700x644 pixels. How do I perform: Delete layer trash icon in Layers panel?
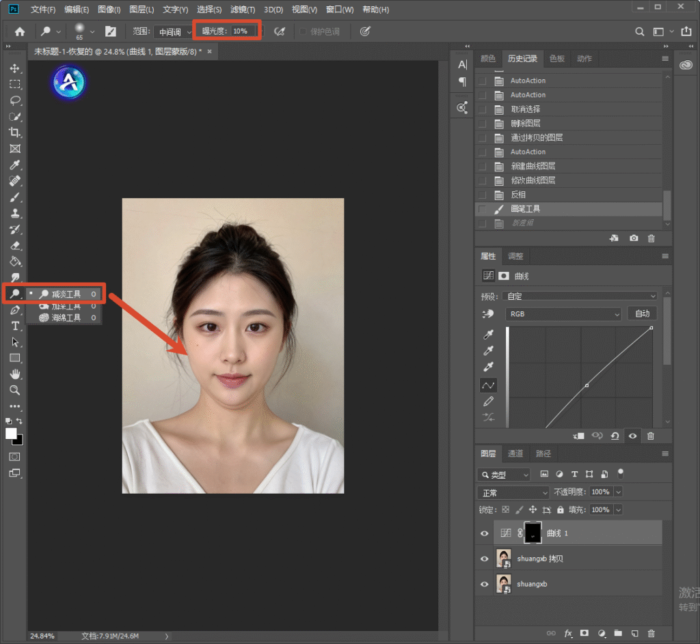click(651, 633)
